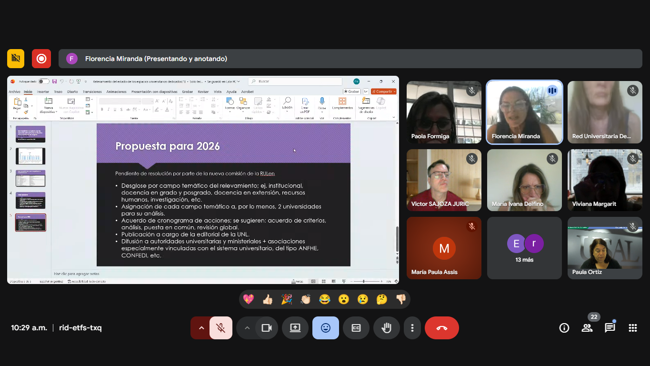Hide the reactions bar with smiley button
The height and width of the screenshot is (366, 650).
[326, 328]
